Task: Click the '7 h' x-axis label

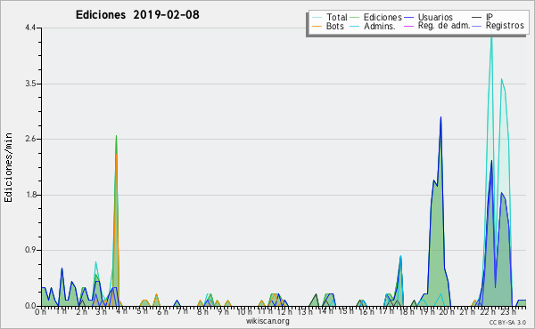Action: click(182, 311)
